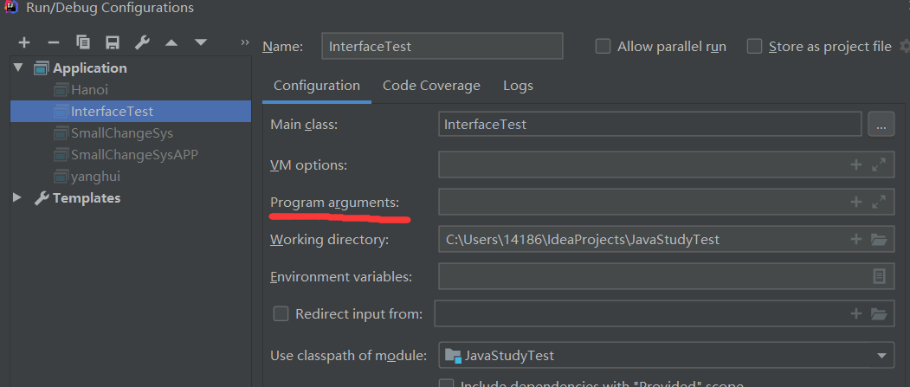Check Store as project file
The width and height of the screenshot is (910, 387).
pos(755,47)
